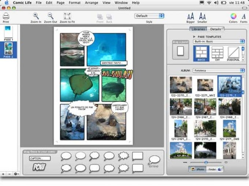249x186 pixels.
Task: Open the Style dropdown showing Default
Action: (x=149, y=16)
